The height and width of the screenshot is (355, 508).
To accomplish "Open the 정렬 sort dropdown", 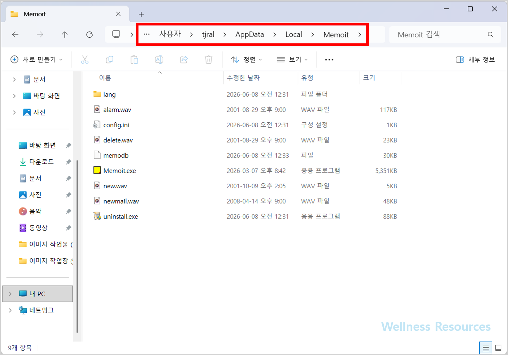I will (x=246, y=59).
